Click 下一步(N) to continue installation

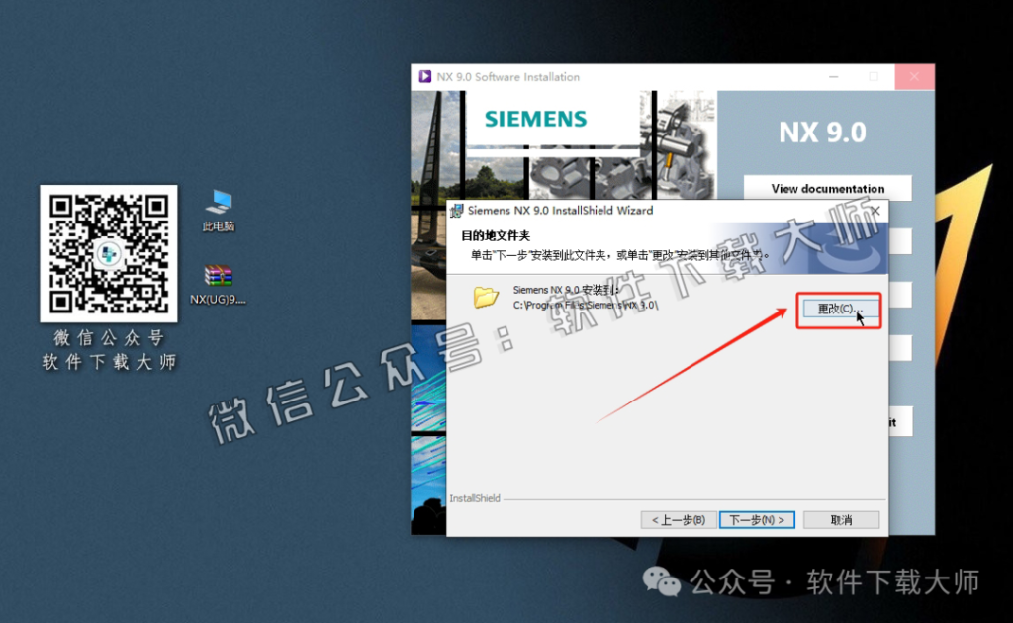pos(757,519)
